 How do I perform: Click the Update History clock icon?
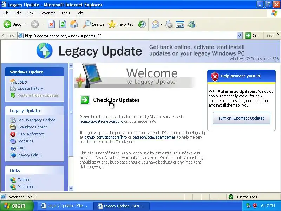pos(13,88)
